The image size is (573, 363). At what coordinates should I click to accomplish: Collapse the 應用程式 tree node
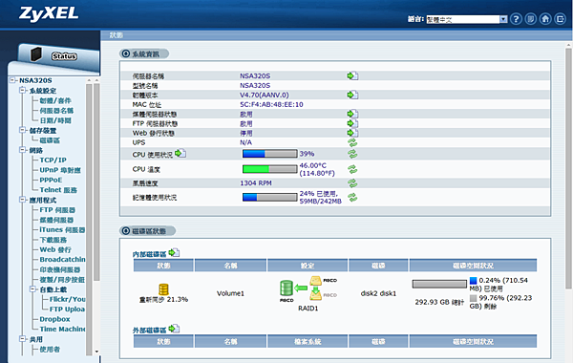[23, 200]
